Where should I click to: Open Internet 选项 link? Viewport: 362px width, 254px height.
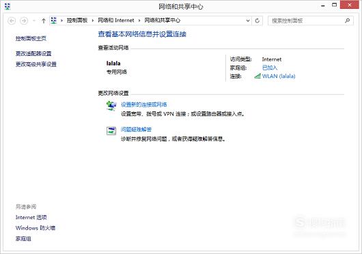31,217
